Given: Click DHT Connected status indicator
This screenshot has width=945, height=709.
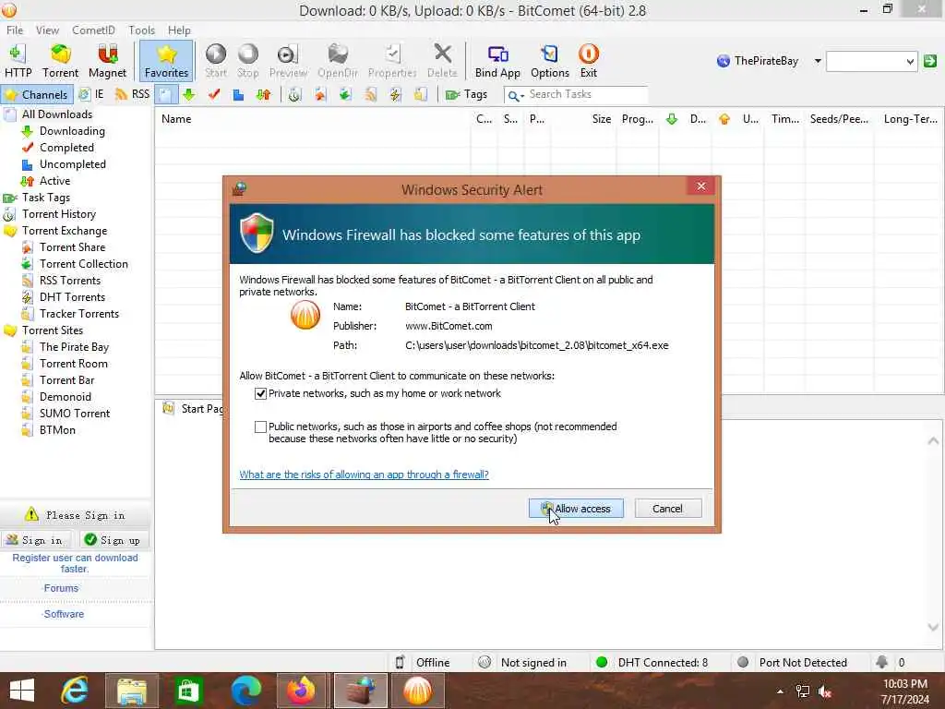Looking at the screenshot, I should coord(653,663).
